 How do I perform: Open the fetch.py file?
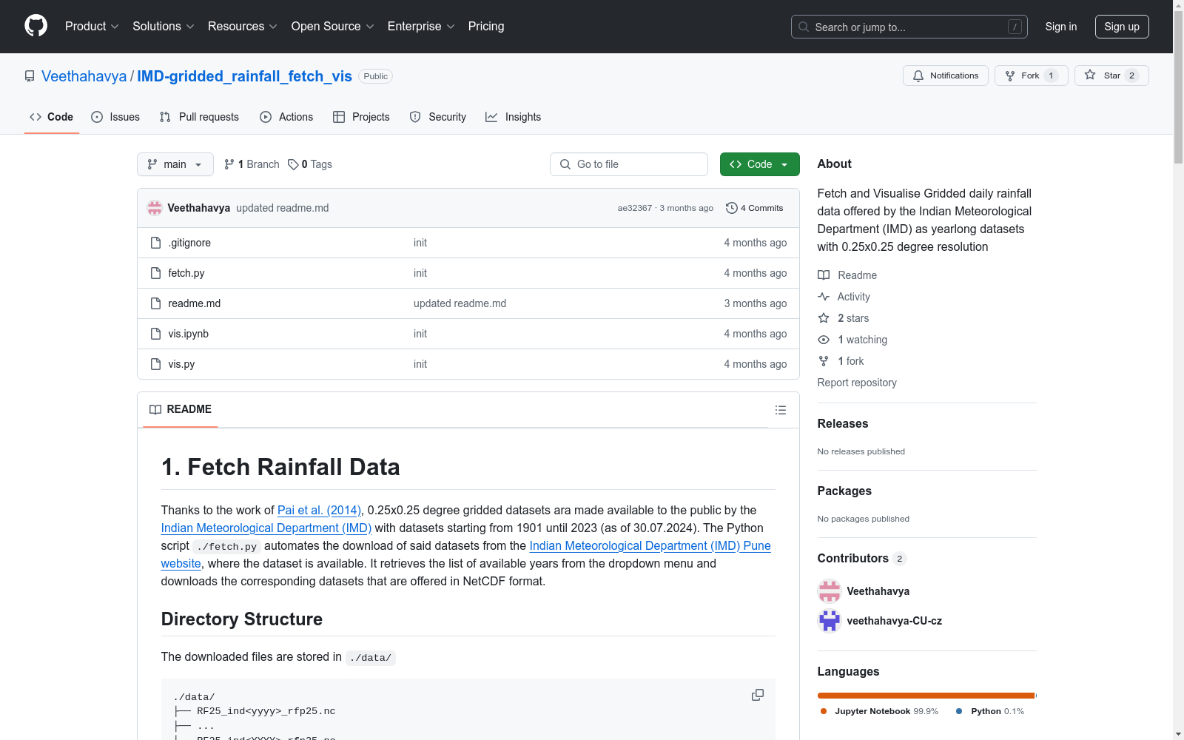186,273
